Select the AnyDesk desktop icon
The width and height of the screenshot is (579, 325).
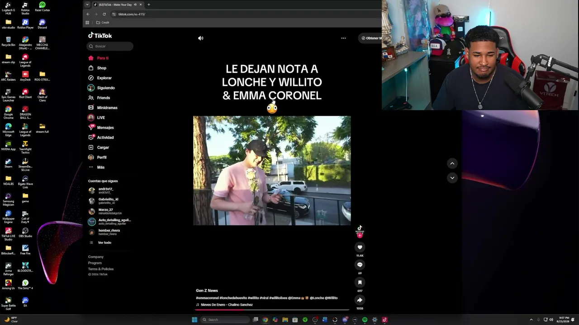click(x=25, y=76)
